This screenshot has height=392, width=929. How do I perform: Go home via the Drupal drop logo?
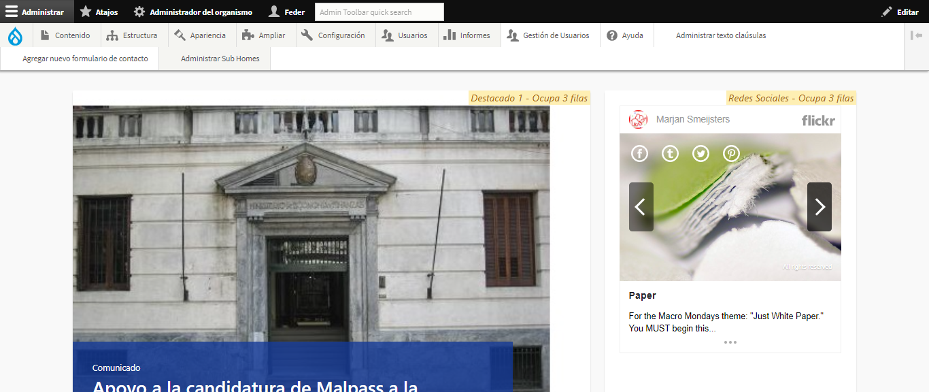click(15, 35)
